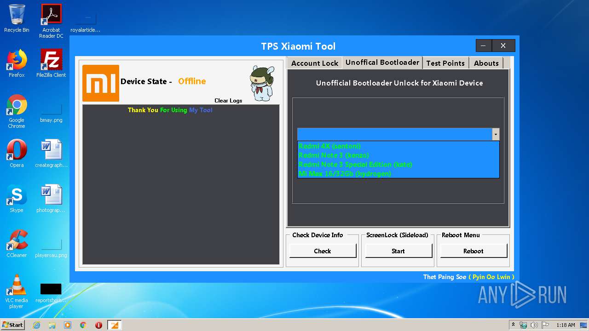Open Opera from the taskbar
The height and width of the screenshot is (331, 589).
98,325
